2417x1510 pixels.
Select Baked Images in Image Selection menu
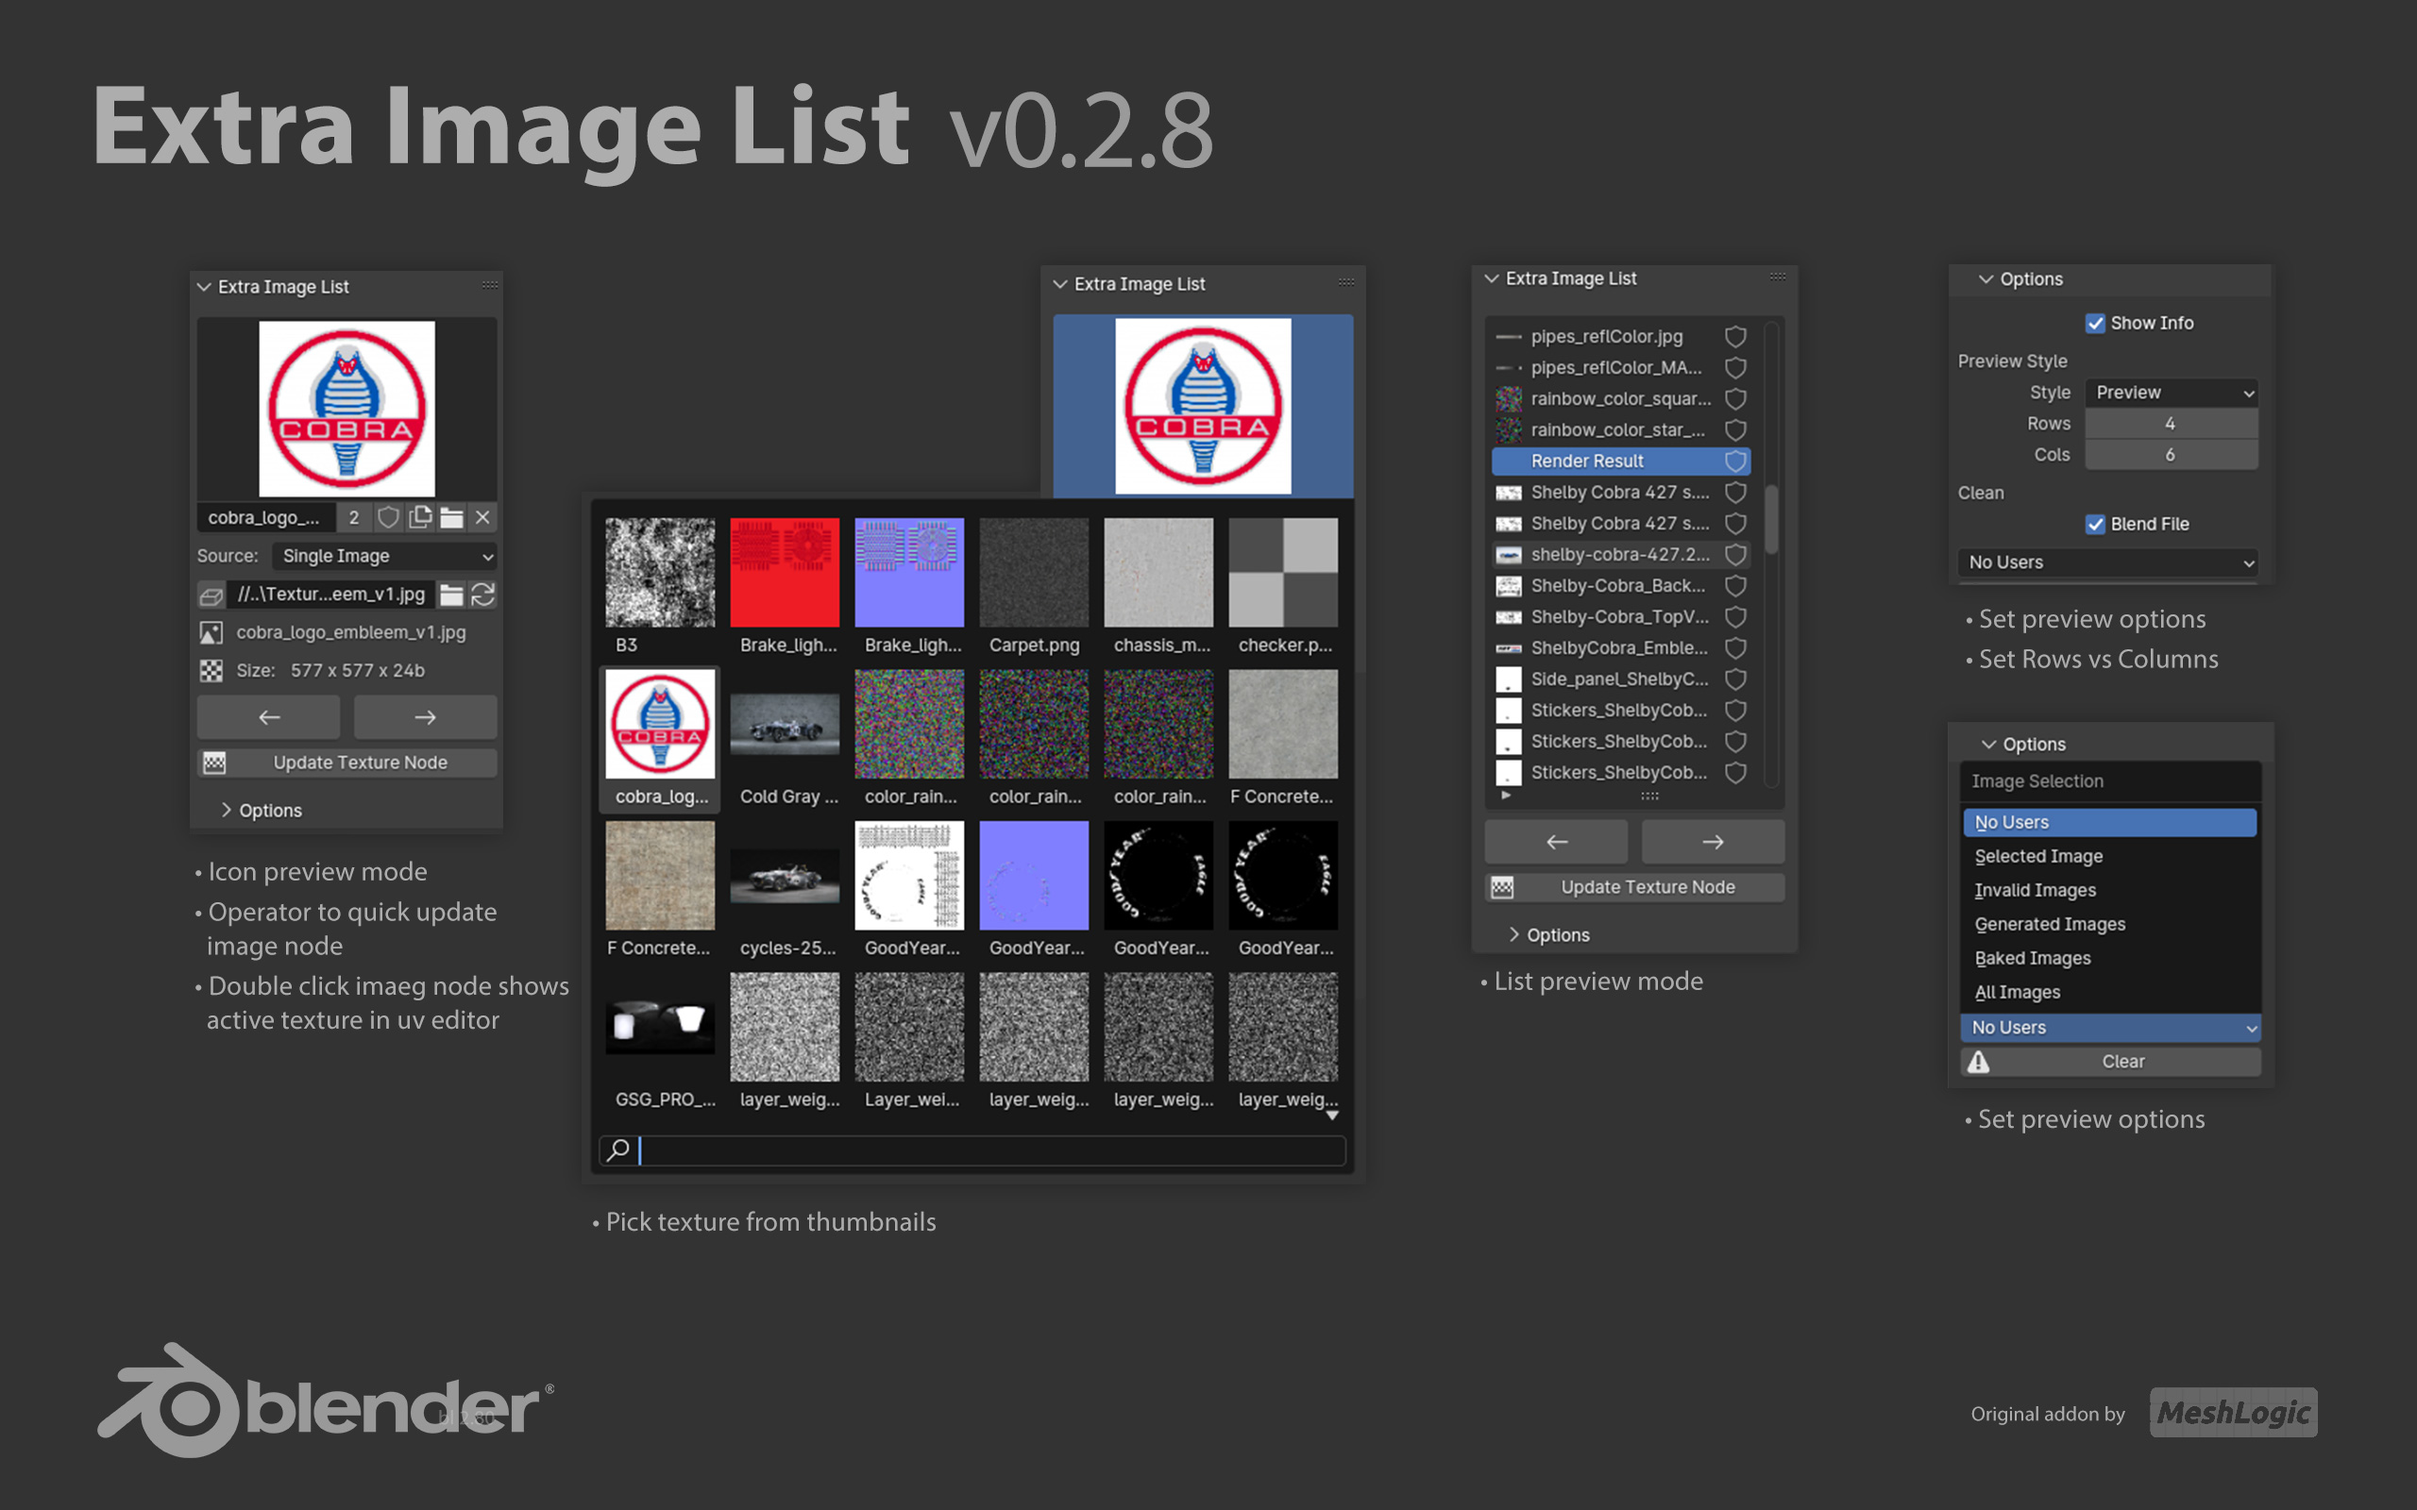[2033, 958]
